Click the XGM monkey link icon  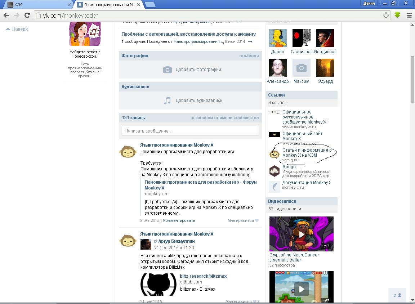tap(275, 154)
